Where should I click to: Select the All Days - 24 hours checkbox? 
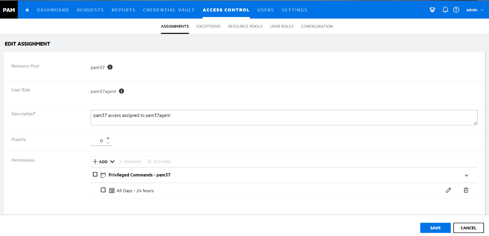click(x=103, y=190)
